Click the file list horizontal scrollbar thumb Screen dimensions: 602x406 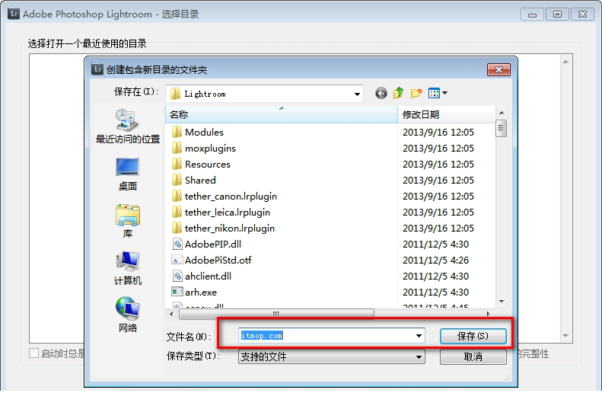tap(276, 314)
